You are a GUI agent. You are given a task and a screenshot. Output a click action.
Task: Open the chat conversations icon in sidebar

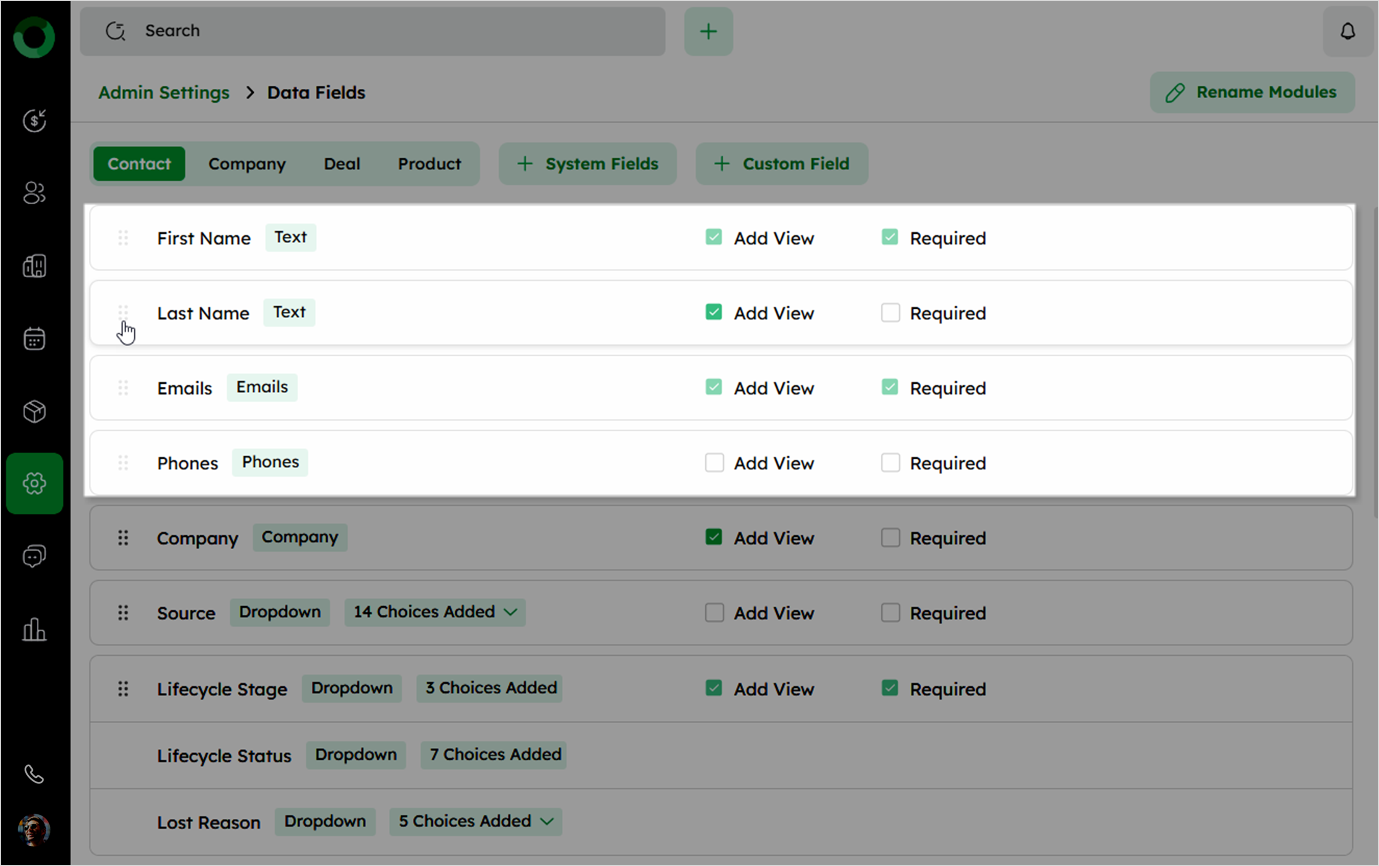[x=34, y=556]
